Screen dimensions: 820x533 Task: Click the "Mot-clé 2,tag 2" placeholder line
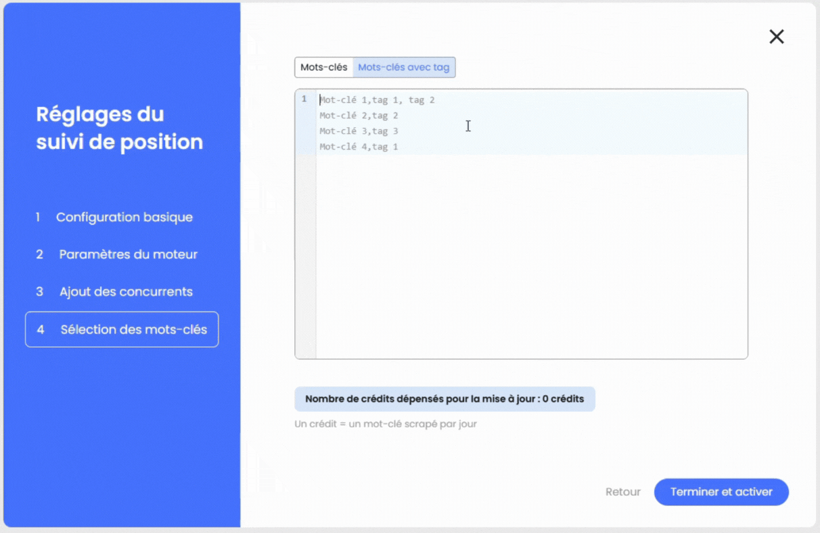[x=359, y=116]
